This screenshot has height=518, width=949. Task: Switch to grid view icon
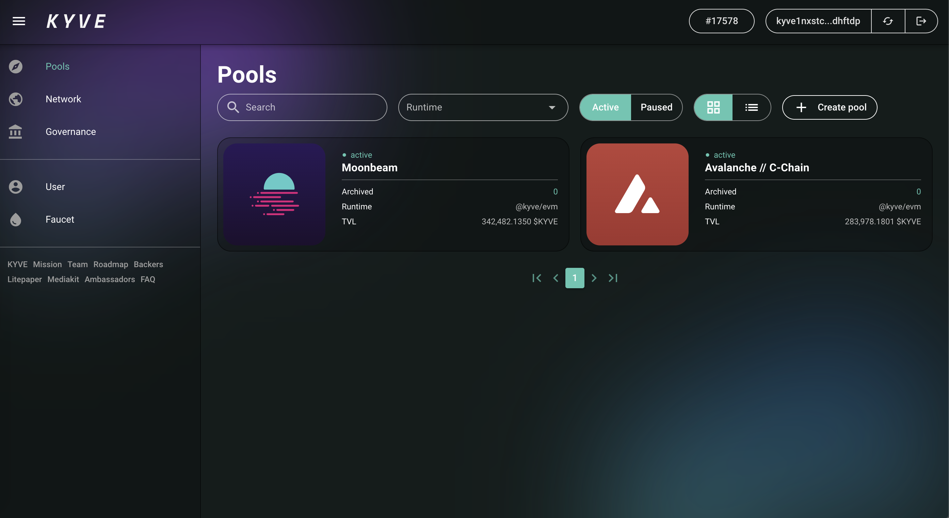coord(713,107)
